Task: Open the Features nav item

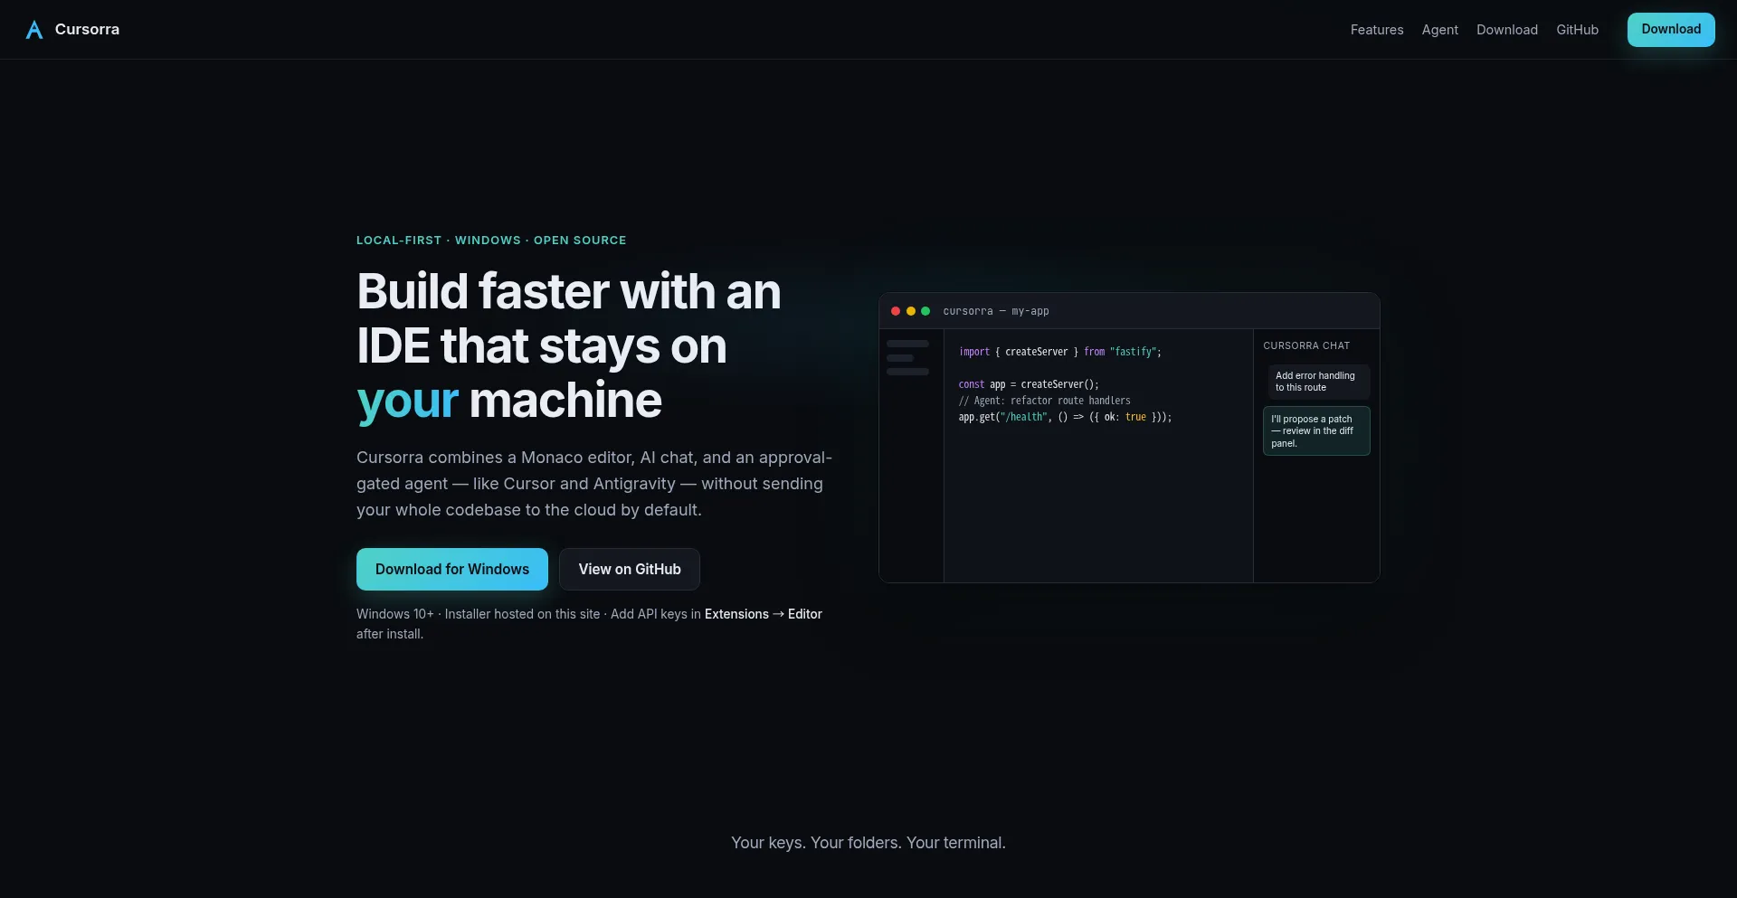Action: coord(1377,30)
